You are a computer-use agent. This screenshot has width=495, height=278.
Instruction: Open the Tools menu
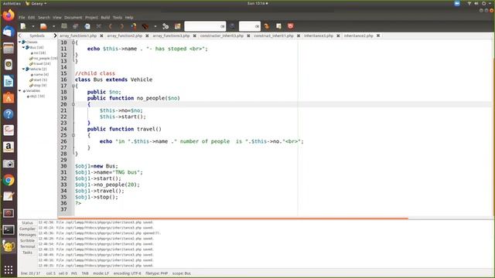[x=118, y=18]
